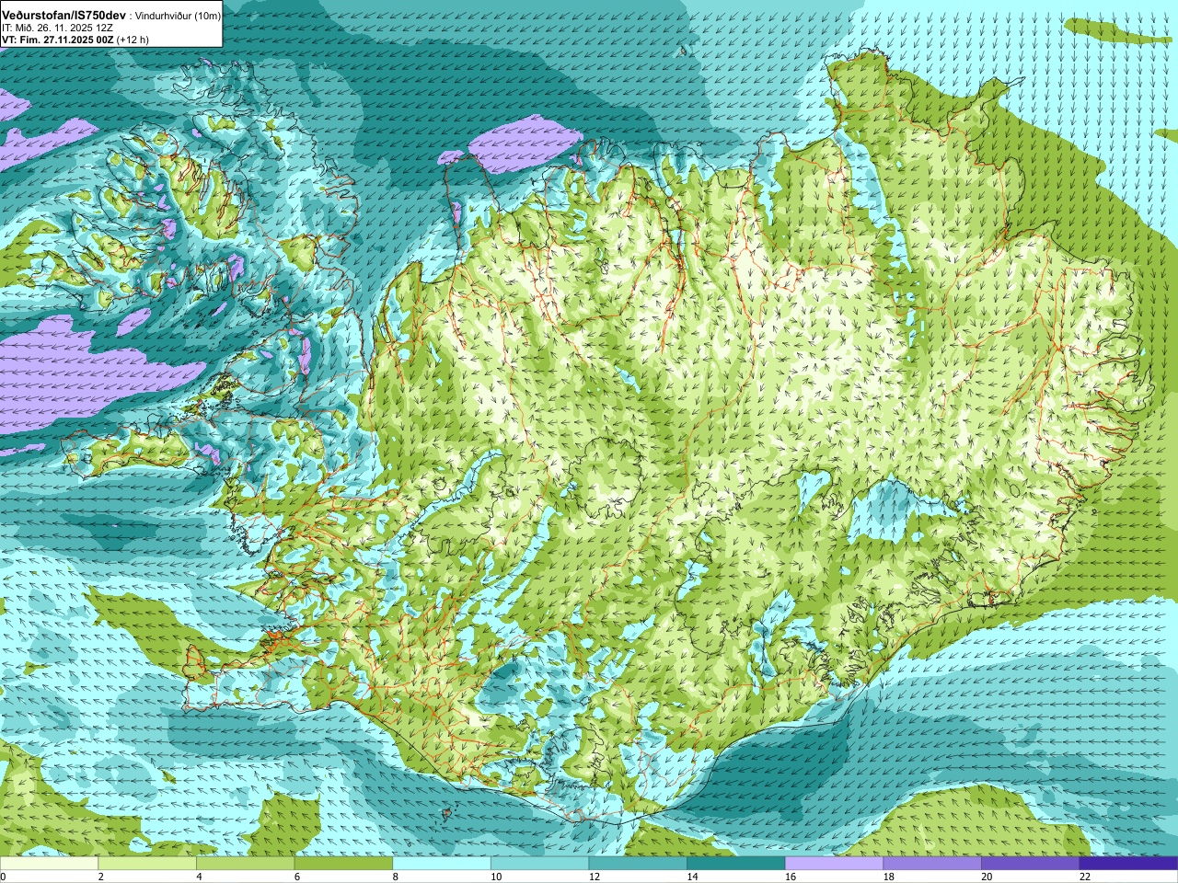
Task: Click the lavender 16–18 legend swatch
Action: pos(834,864)
